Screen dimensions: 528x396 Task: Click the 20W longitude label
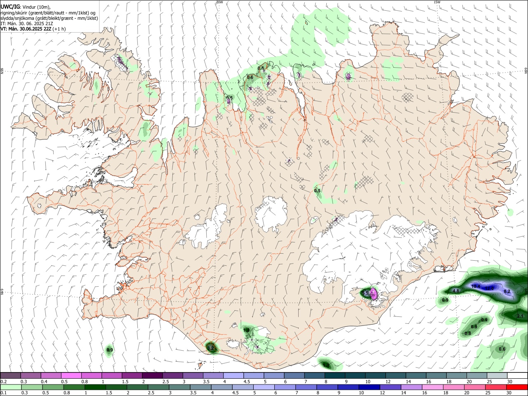coord(219,2)
